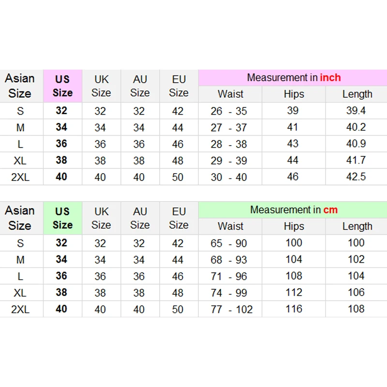Click the Hips column header in cm table
Image resolution: width=387 pixels, height=387 pixels.
tap(294, 226)
